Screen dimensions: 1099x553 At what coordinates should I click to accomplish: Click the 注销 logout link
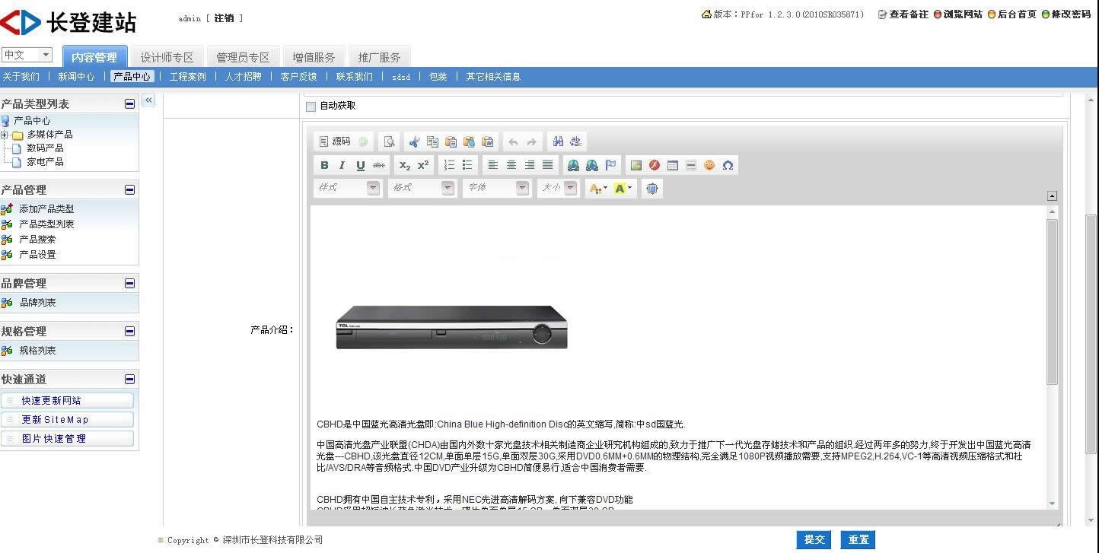click(x=224, y=18)
